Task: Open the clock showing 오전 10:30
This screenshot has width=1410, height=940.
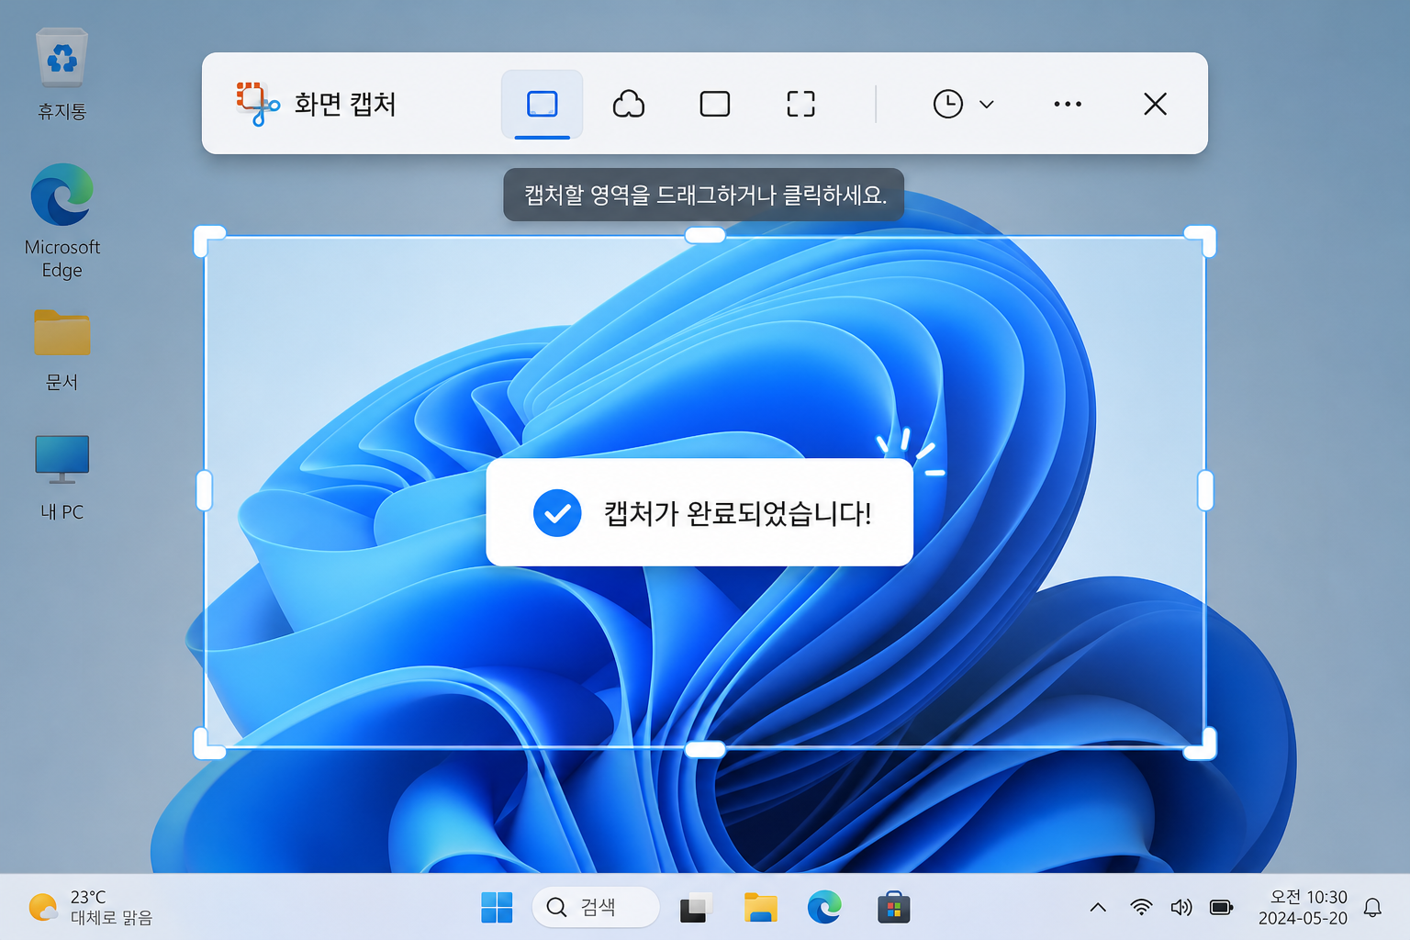Action: click(x=1303, y=907)
